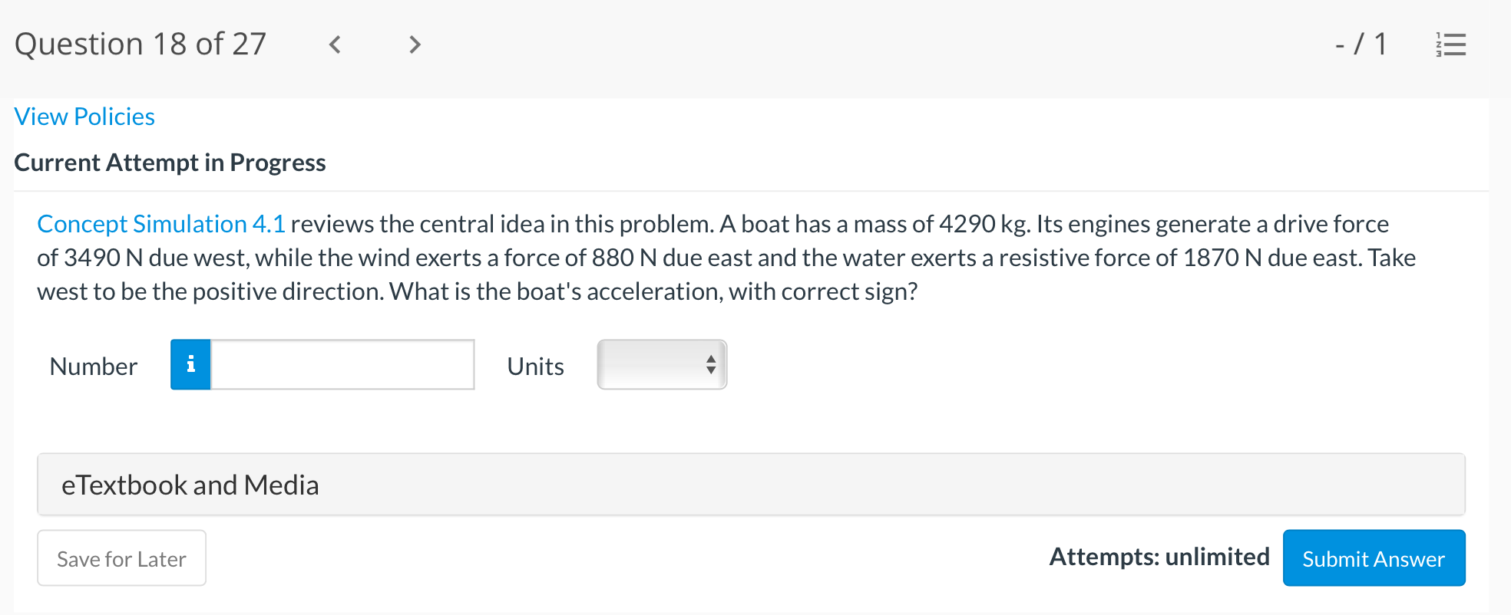Click the Number label text
Viewport: 1511px width, 615px height.
94,367
